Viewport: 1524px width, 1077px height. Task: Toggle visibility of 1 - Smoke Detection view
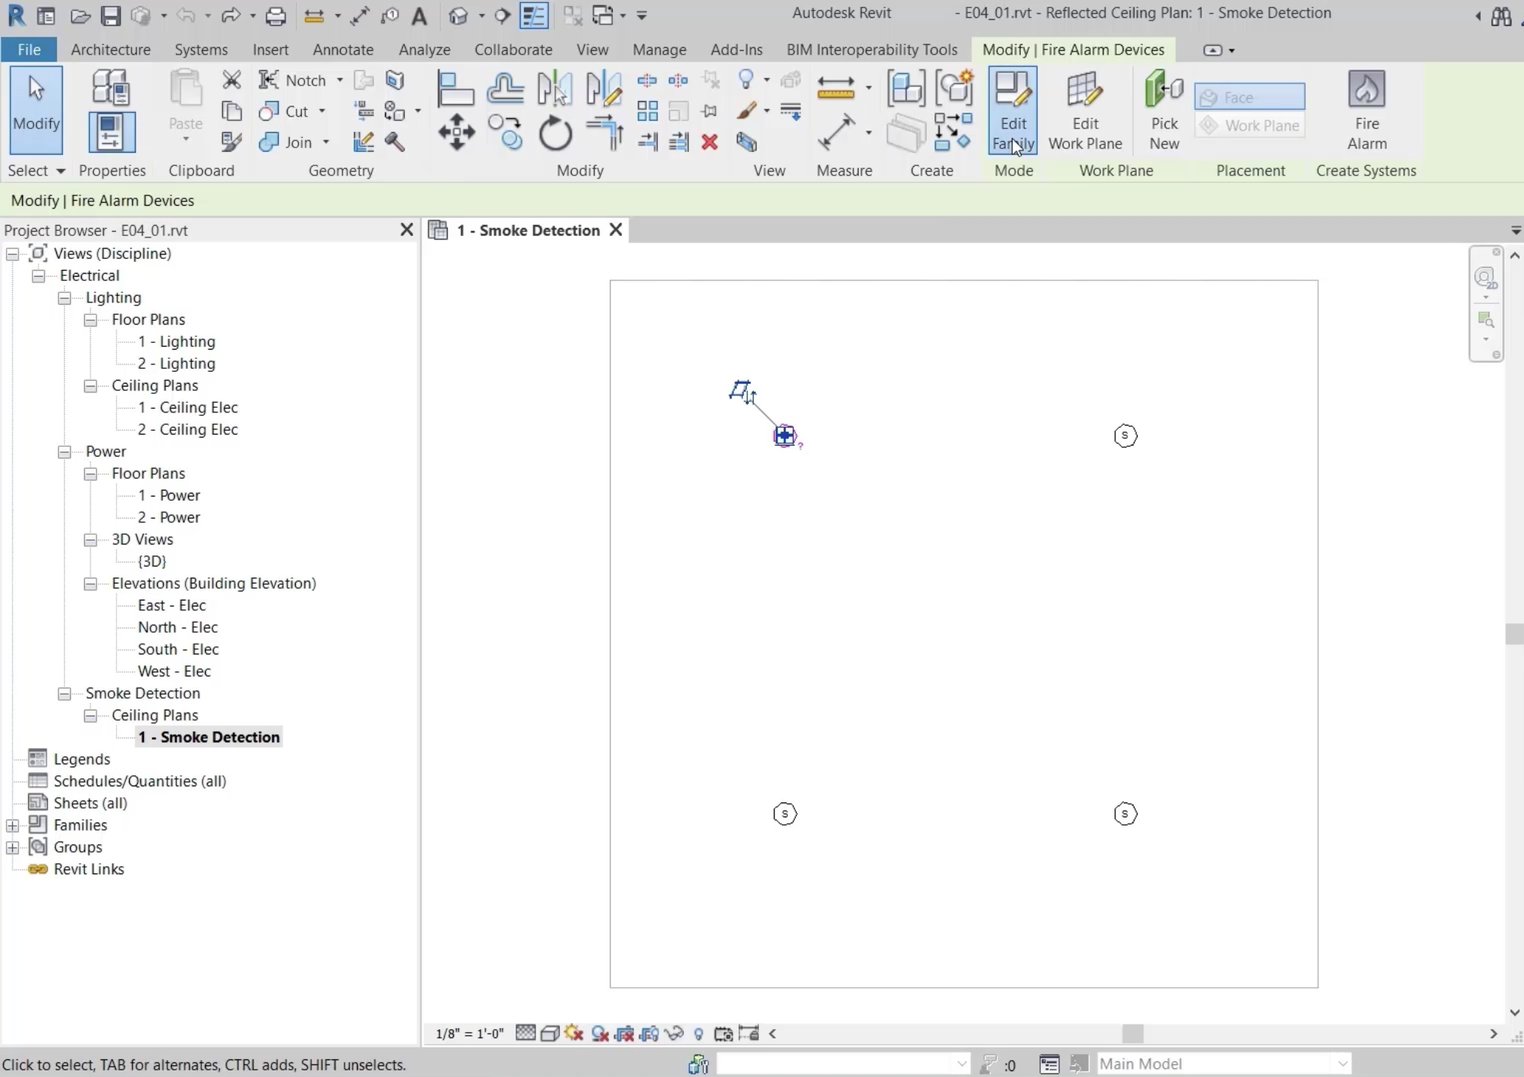click(615, 229)
